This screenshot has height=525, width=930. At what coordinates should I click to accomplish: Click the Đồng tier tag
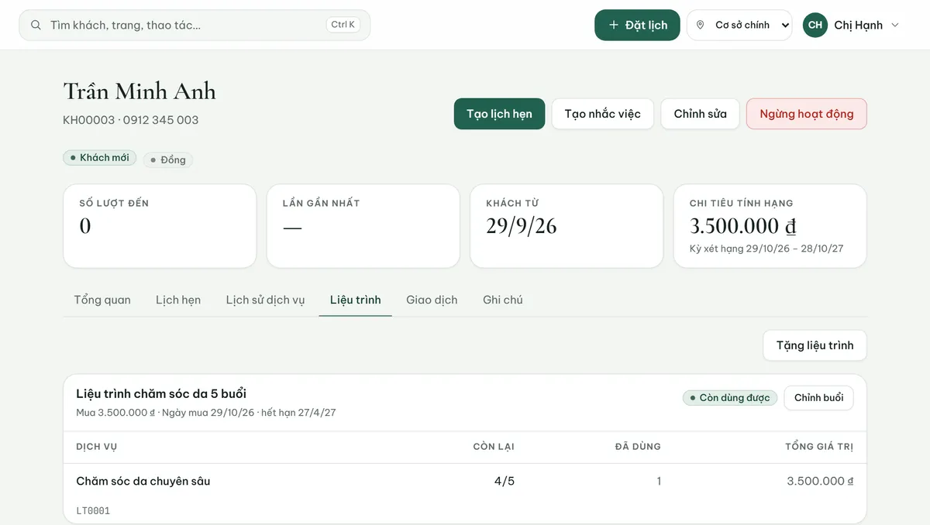pos(168,160)
